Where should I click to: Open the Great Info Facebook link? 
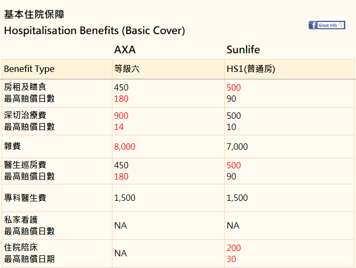click(x=327, y=25)
